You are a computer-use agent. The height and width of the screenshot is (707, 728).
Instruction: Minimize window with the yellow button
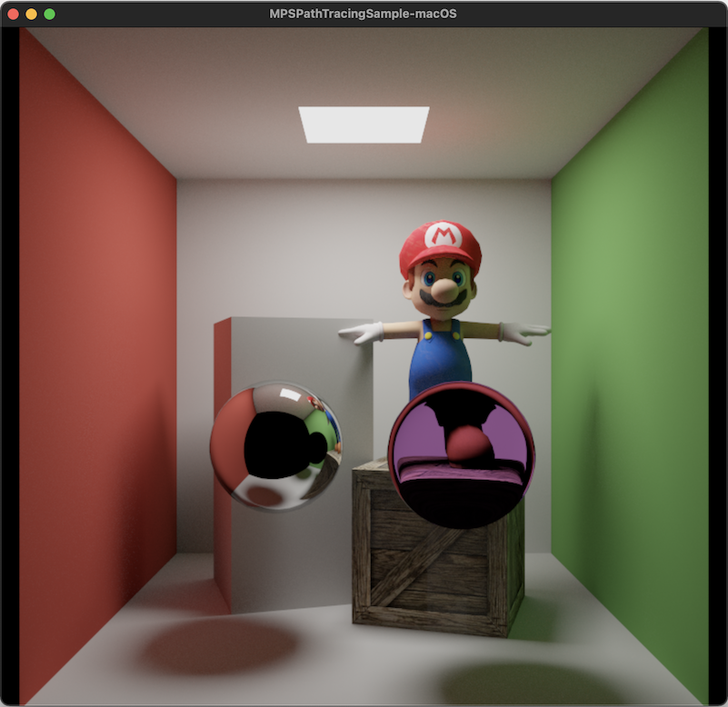pyautogui.click(x=31, y=15)
